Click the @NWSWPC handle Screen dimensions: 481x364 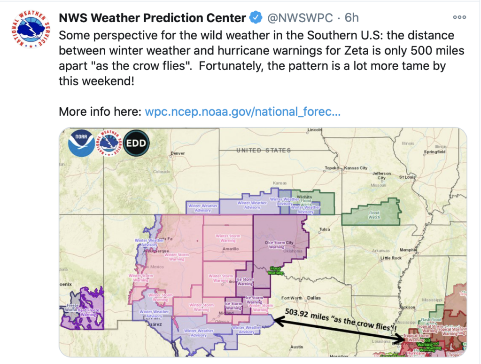pos(300,18)
